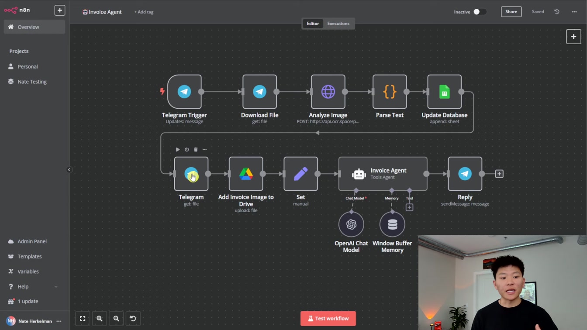The image size is (587, 330).
Task: Delete the Telegram node with trash icon
Action: (196, 149)
